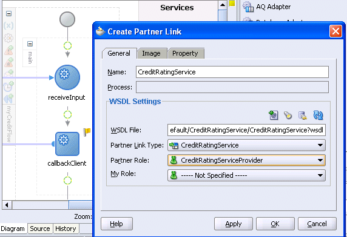The width and height of the screenshot is (347, 237).
Task: Click the Add CatchAll Branch star icon
Action: 8,63
